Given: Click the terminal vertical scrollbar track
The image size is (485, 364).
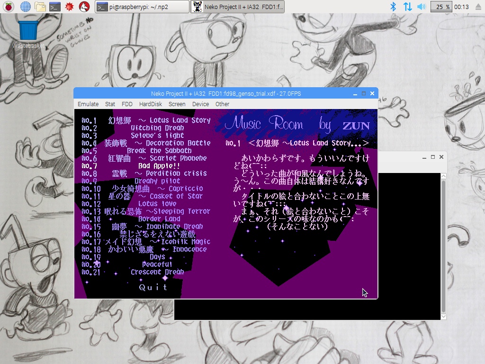Looking at the screenshot, I should tap(443, 246).
